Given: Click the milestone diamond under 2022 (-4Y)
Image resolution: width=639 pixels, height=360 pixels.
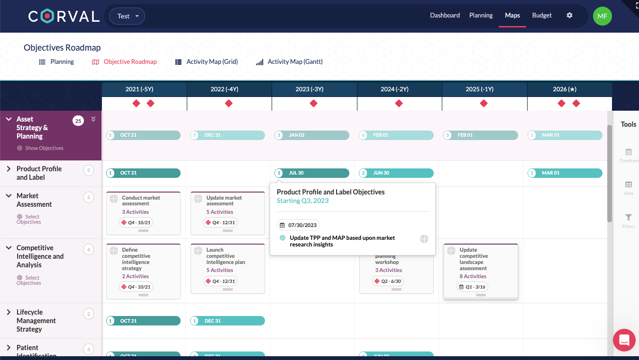Looking at the screenshot, I should [x=228, y=103].
